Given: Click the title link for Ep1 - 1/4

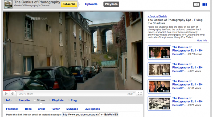Looking at the screenshot, I should click(x=187, y=49).
